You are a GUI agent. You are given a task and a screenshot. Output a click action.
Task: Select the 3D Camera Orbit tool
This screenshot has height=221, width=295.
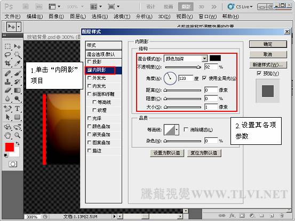(x=17, y=127)
